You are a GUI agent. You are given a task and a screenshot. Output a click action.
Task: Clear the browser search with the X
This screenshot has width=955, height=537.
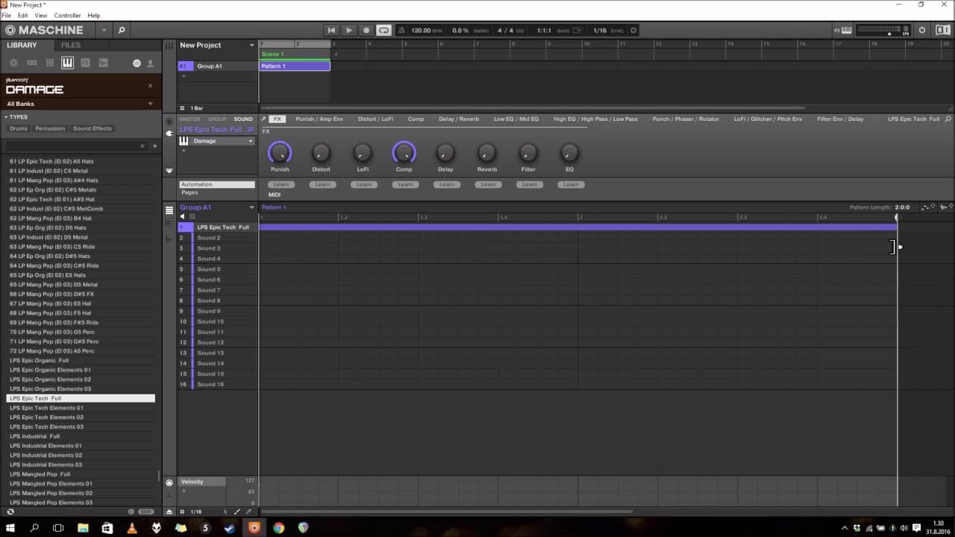tap(143, 146)
